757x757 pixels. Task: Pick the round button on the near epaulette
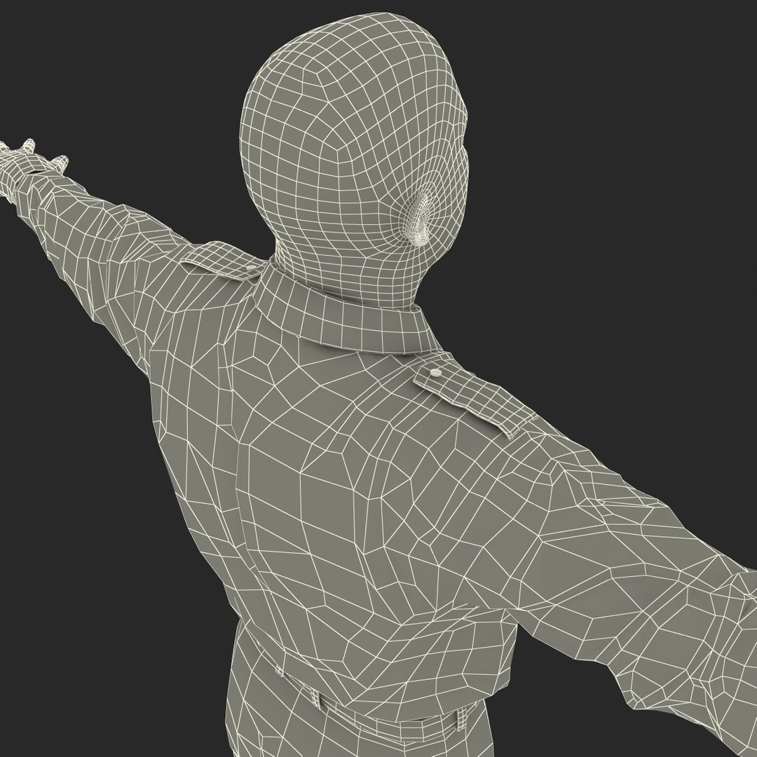[435, 372]
